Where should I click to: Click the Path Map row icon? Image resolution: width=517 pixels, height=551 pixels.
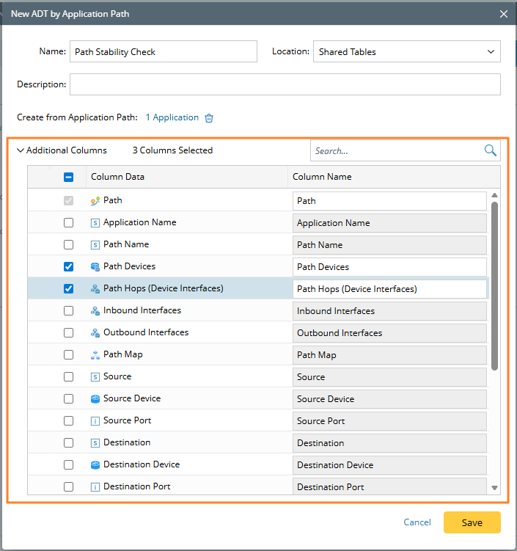[95, 354]
